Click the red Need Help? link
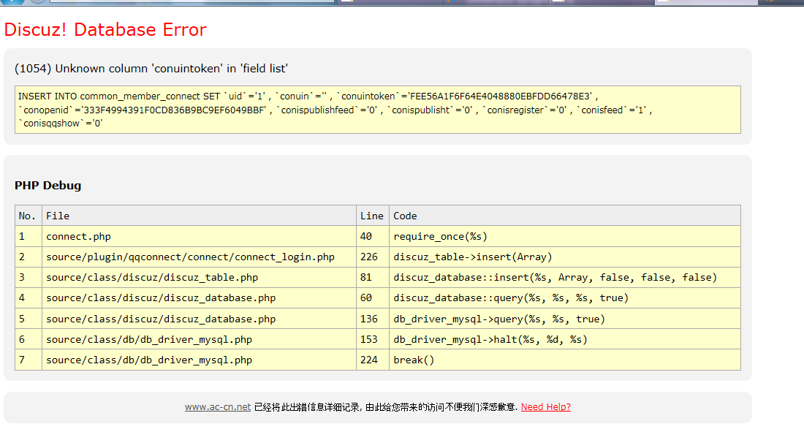 pyautogui.click(x=545, y=407)
